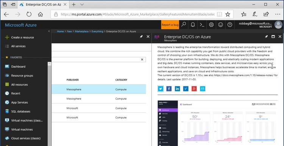The height and width of the screenshot is (146, 284).
Task: Pin the Everything marketplace blade
Action: coord(141,37)
